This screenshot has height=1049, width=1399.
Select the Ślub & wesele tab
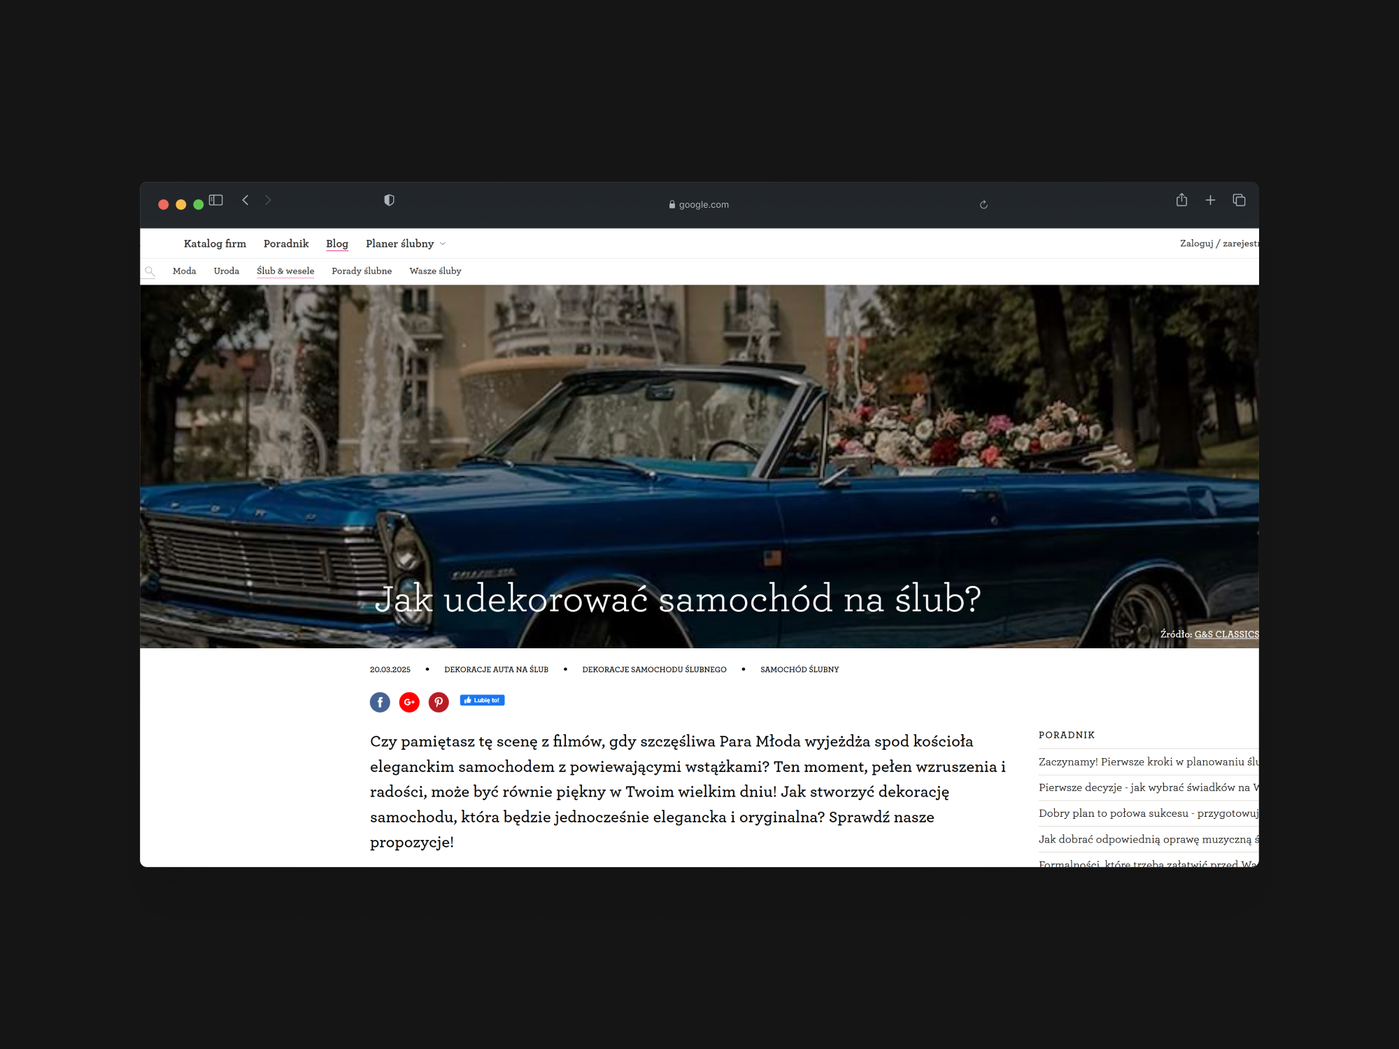click(x=285, y=271)
